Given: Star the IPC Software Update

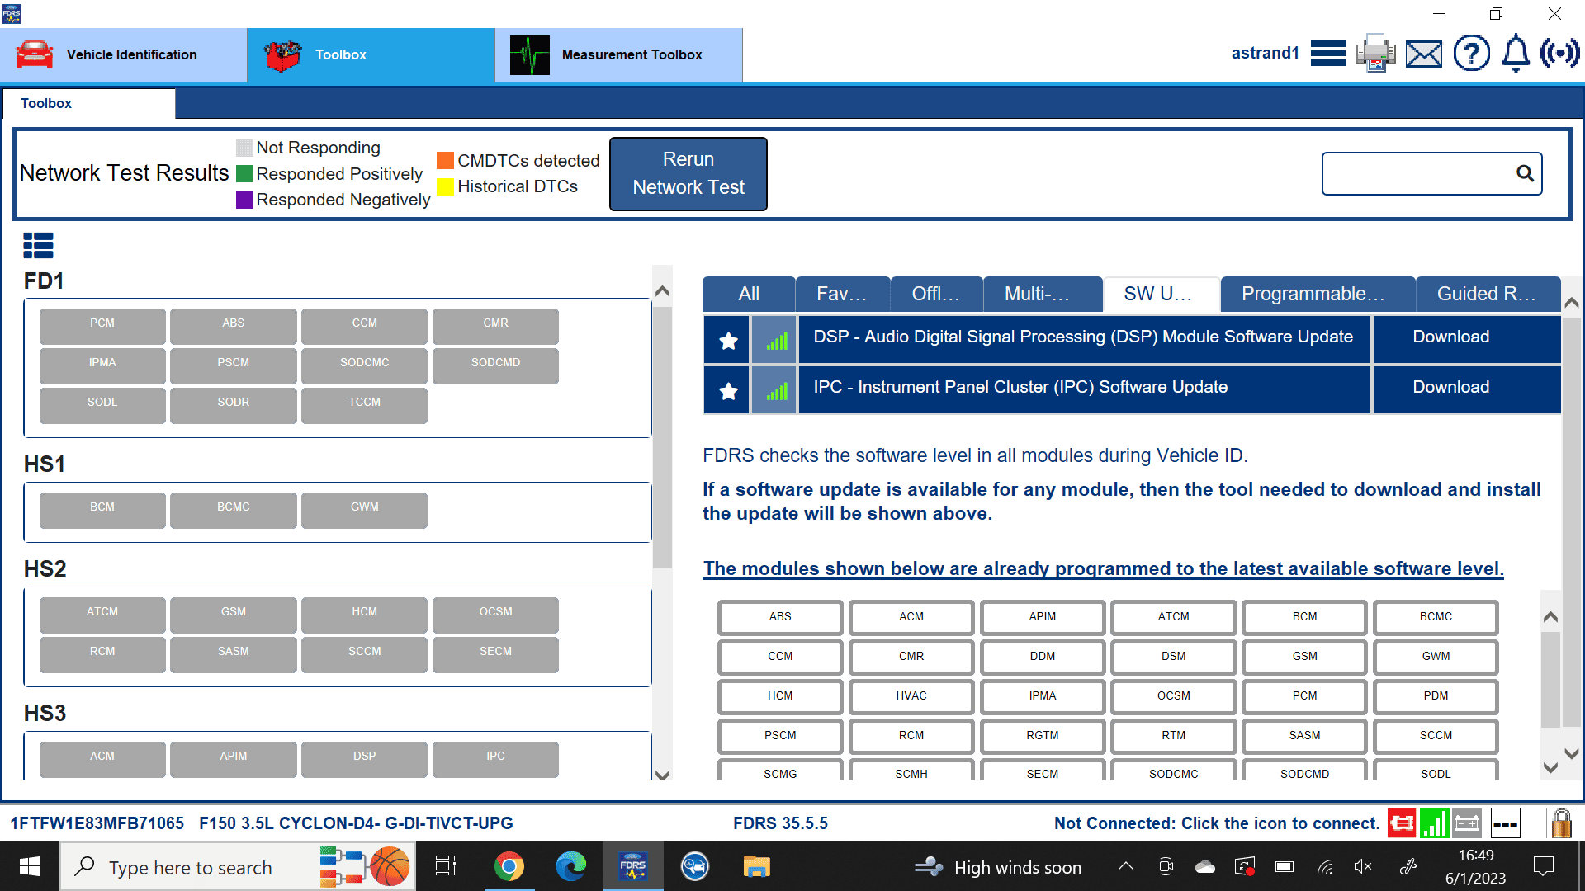Looking at the screenshot, I should [x=726, y=389].
